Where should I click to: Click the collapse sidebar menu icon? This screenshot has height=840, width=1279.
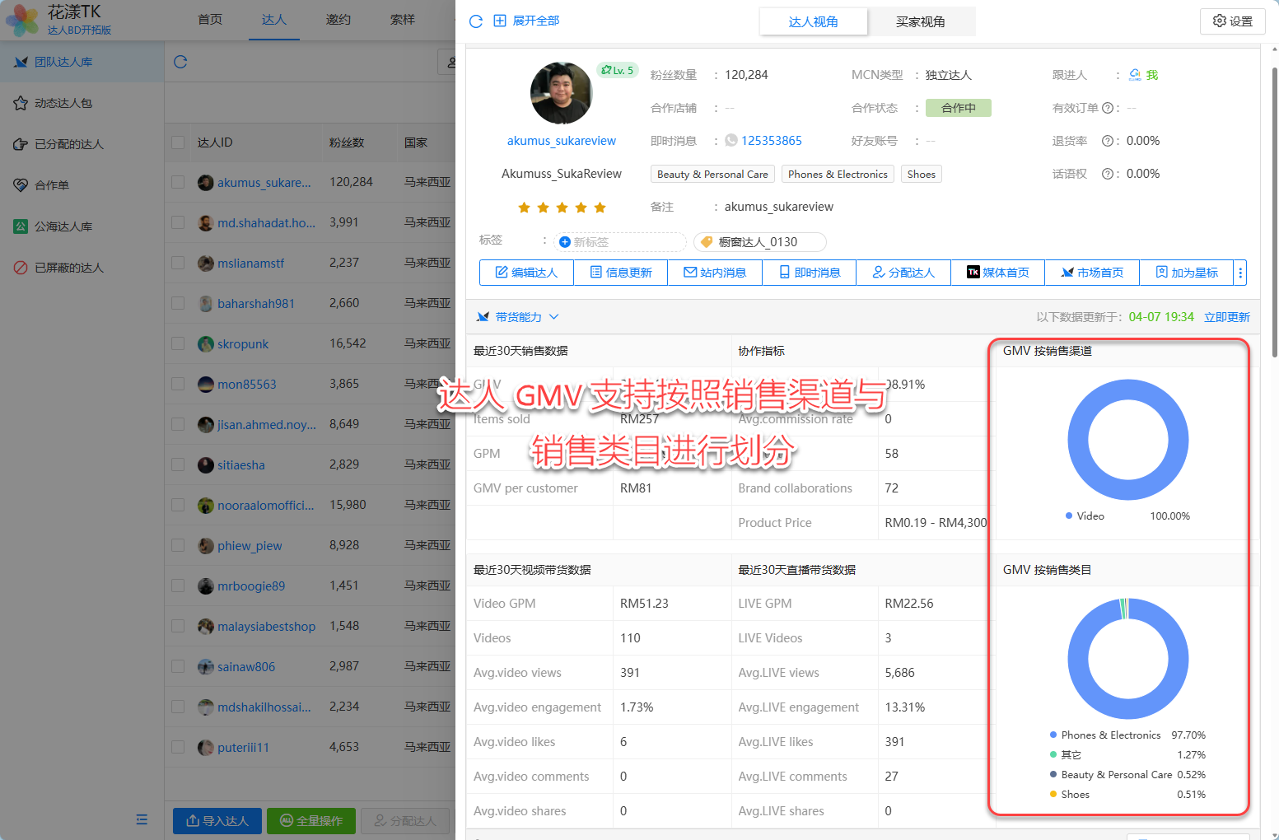[x=142, y=819]
